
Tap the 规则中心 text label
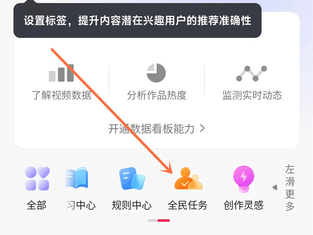coord(131,205)
